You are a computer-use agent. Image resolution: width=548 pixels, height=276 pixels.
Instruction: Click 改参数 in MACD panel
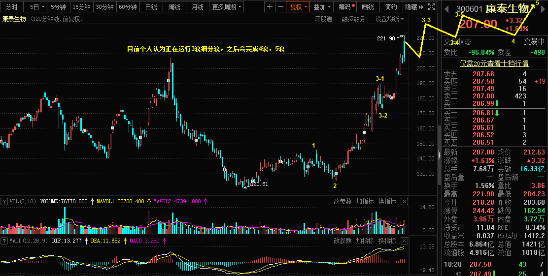pos(342,241)
